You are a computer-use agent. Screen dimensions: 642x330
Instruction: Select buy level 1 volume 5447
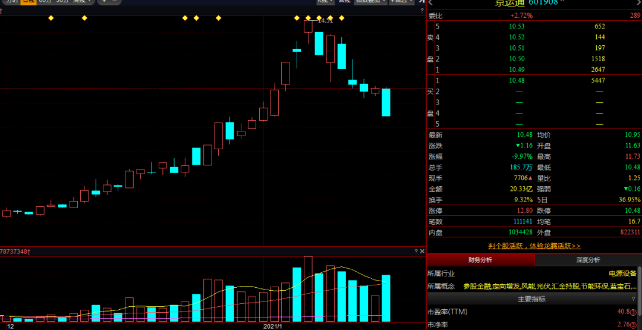pyautogui.click(x=597, y=81)
